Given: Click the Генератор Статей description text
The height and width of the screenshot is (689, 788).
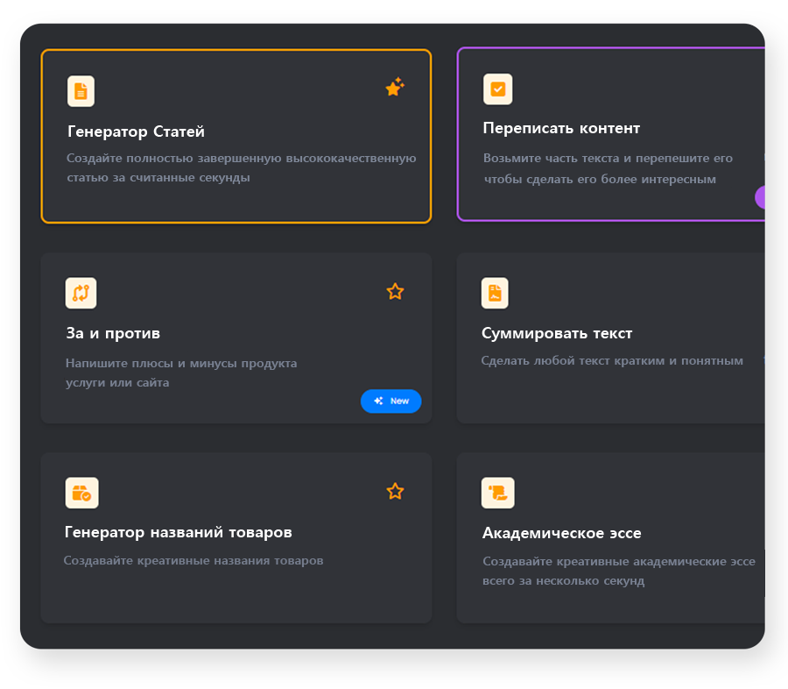Looking at the screenshot, I should tap(241, 167).
